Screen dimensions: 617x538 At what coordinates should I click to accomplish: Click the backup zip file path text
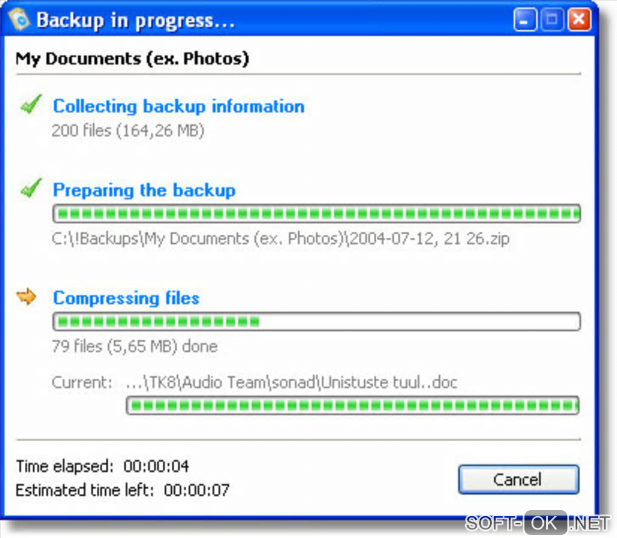pos(281,239)
